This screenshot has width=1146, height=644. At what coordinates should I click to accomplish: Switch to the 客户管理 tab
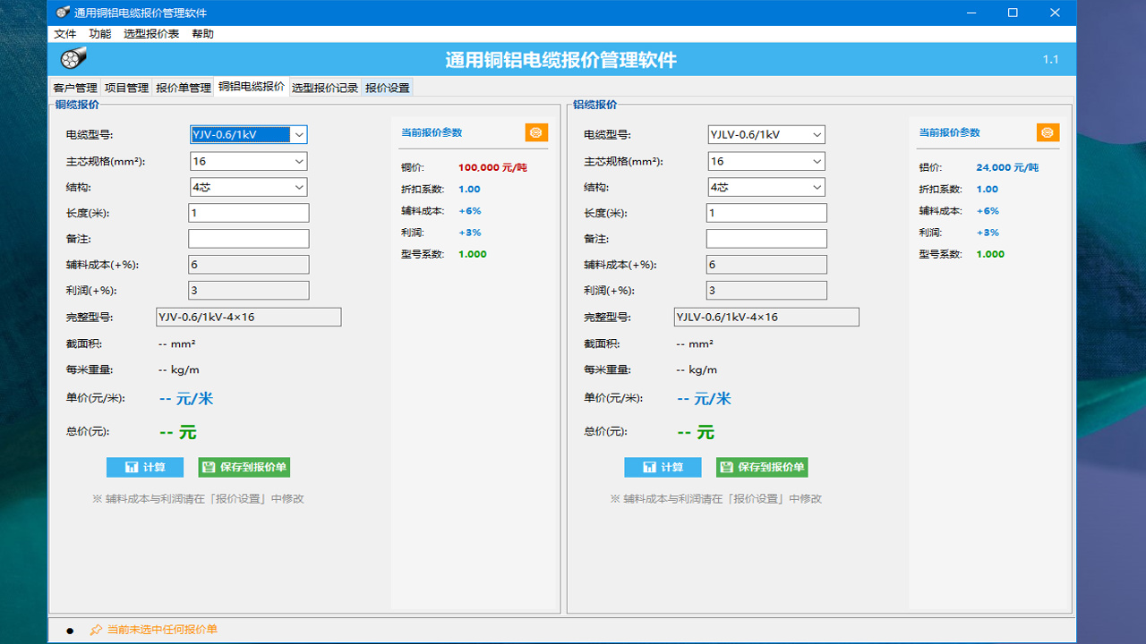click(75, 88)
